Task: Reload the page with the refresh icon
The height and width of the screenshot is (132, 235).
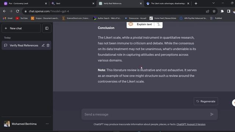Action: [x=18, y=11]
